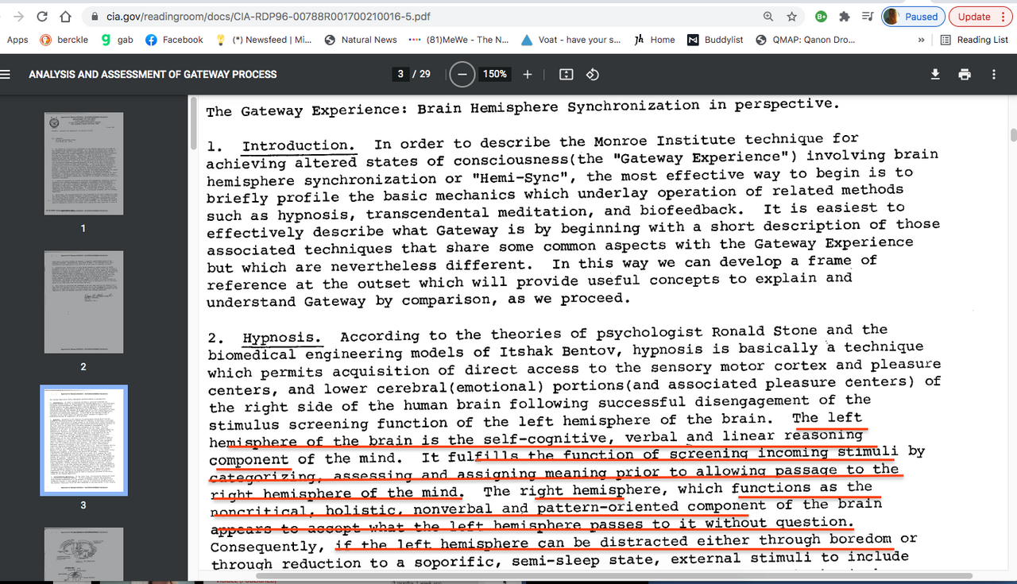View site info via the lock icon
This screenshot has height=584, width=1017.
coord(95,17)
